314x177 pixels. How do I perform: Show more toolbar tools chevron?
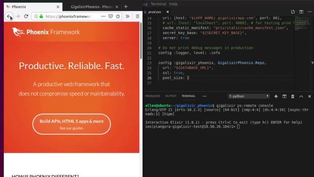128,16
